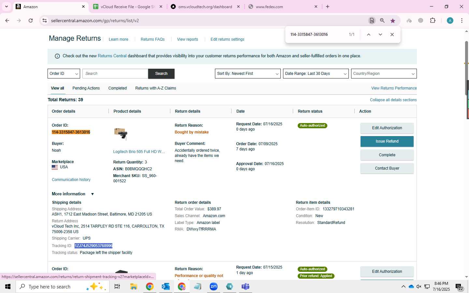
Task: Open File Explorer from the taskbar
Action: tap(134, 286)
